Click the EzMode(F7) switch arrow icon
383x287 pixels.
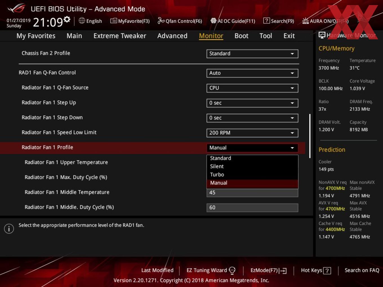click(x=283, y=271)
